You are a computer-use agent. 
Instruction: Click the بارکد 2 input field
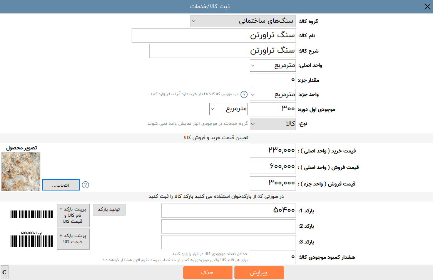[229, 227]
